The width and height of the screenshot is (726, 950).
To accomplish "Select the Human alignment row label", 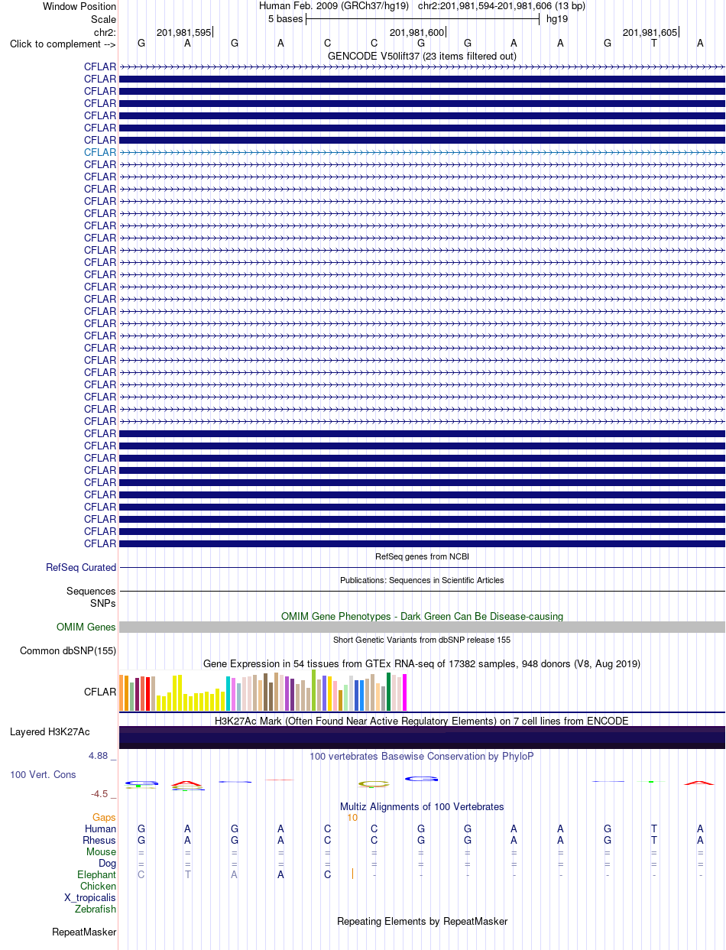I will point(101,828).
